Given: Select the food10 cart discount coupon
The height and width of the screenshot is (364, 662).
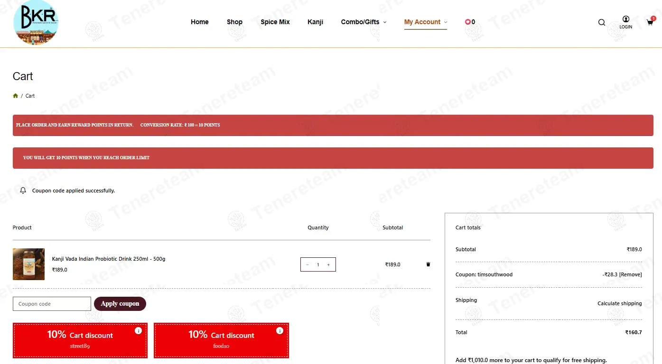Looking at the screenshot, I should [221, 340].
